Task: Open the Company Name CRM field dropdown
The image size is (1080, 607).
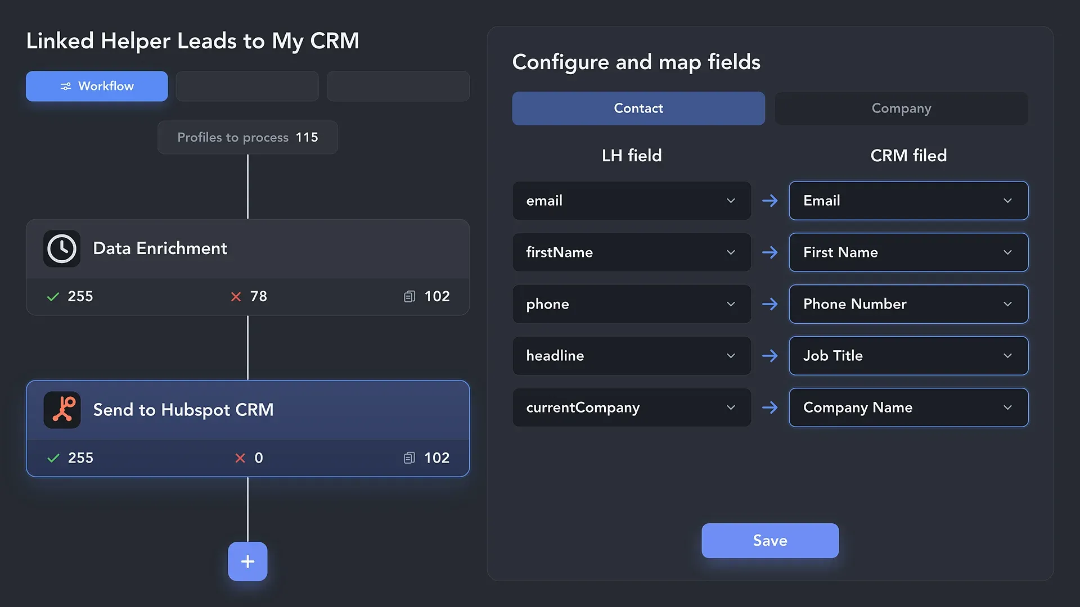Action: point(908,407)
